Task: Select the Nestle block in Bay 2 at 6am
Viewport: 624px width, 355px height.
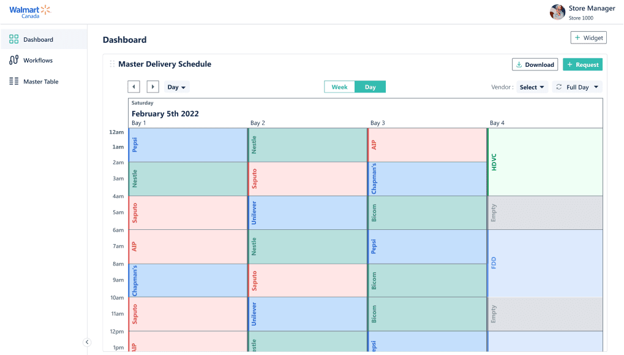Action: point(307,246)
